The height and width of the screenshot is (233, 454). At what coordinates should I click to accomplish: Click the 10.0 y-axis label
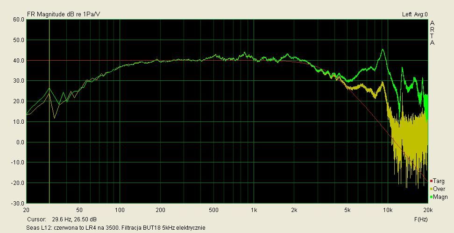[19, 121]
